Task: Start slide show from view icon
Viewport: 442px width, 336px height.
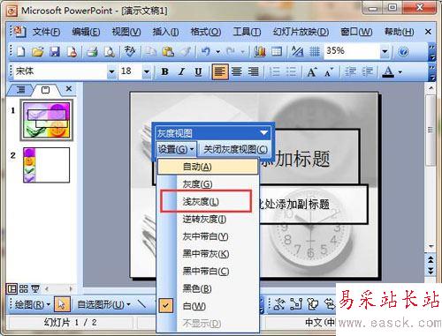Action: pos(35,288)
